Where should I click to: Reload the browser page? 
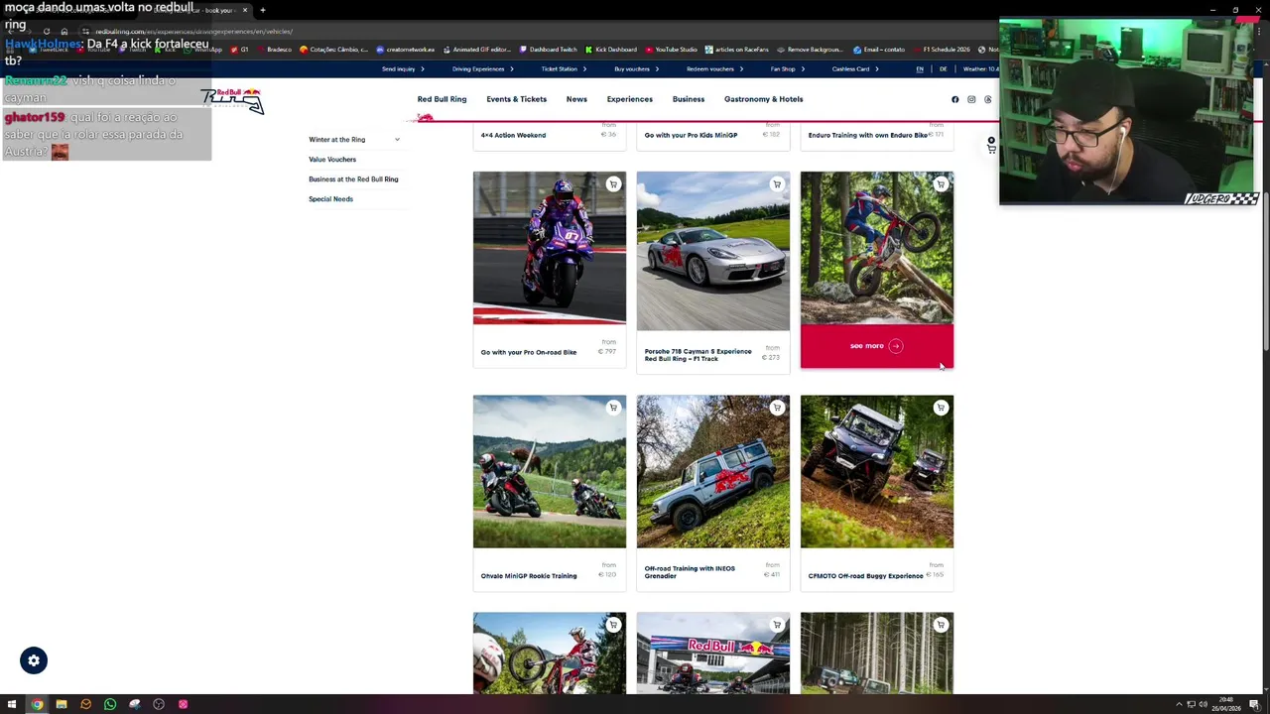[46, 31]
